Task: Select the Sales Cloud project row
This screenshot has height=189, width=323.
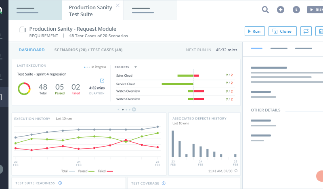Action: coord(124,76)
